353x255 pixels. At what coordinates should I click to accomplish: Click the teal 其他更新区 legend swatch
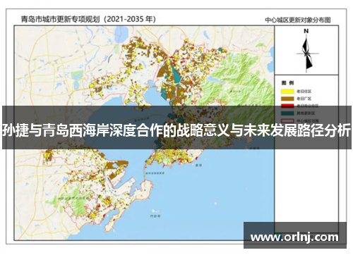pos(287,113)
